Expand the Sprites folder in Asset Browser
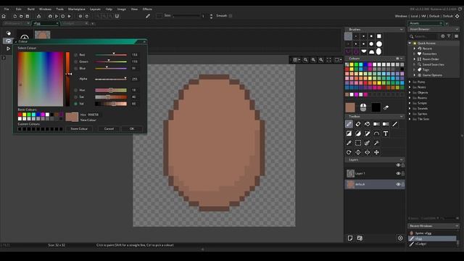The width and height of the screenshot is (464, 261). coord(410,114)
